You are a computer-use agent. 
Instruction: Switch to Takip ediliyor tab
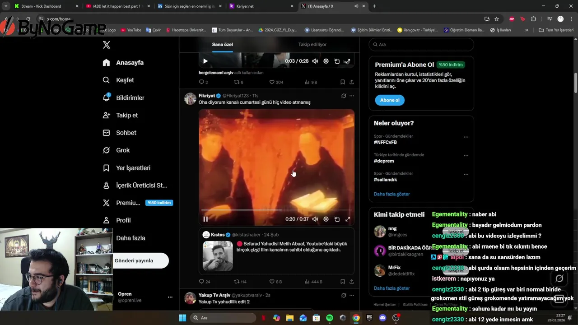312,45
